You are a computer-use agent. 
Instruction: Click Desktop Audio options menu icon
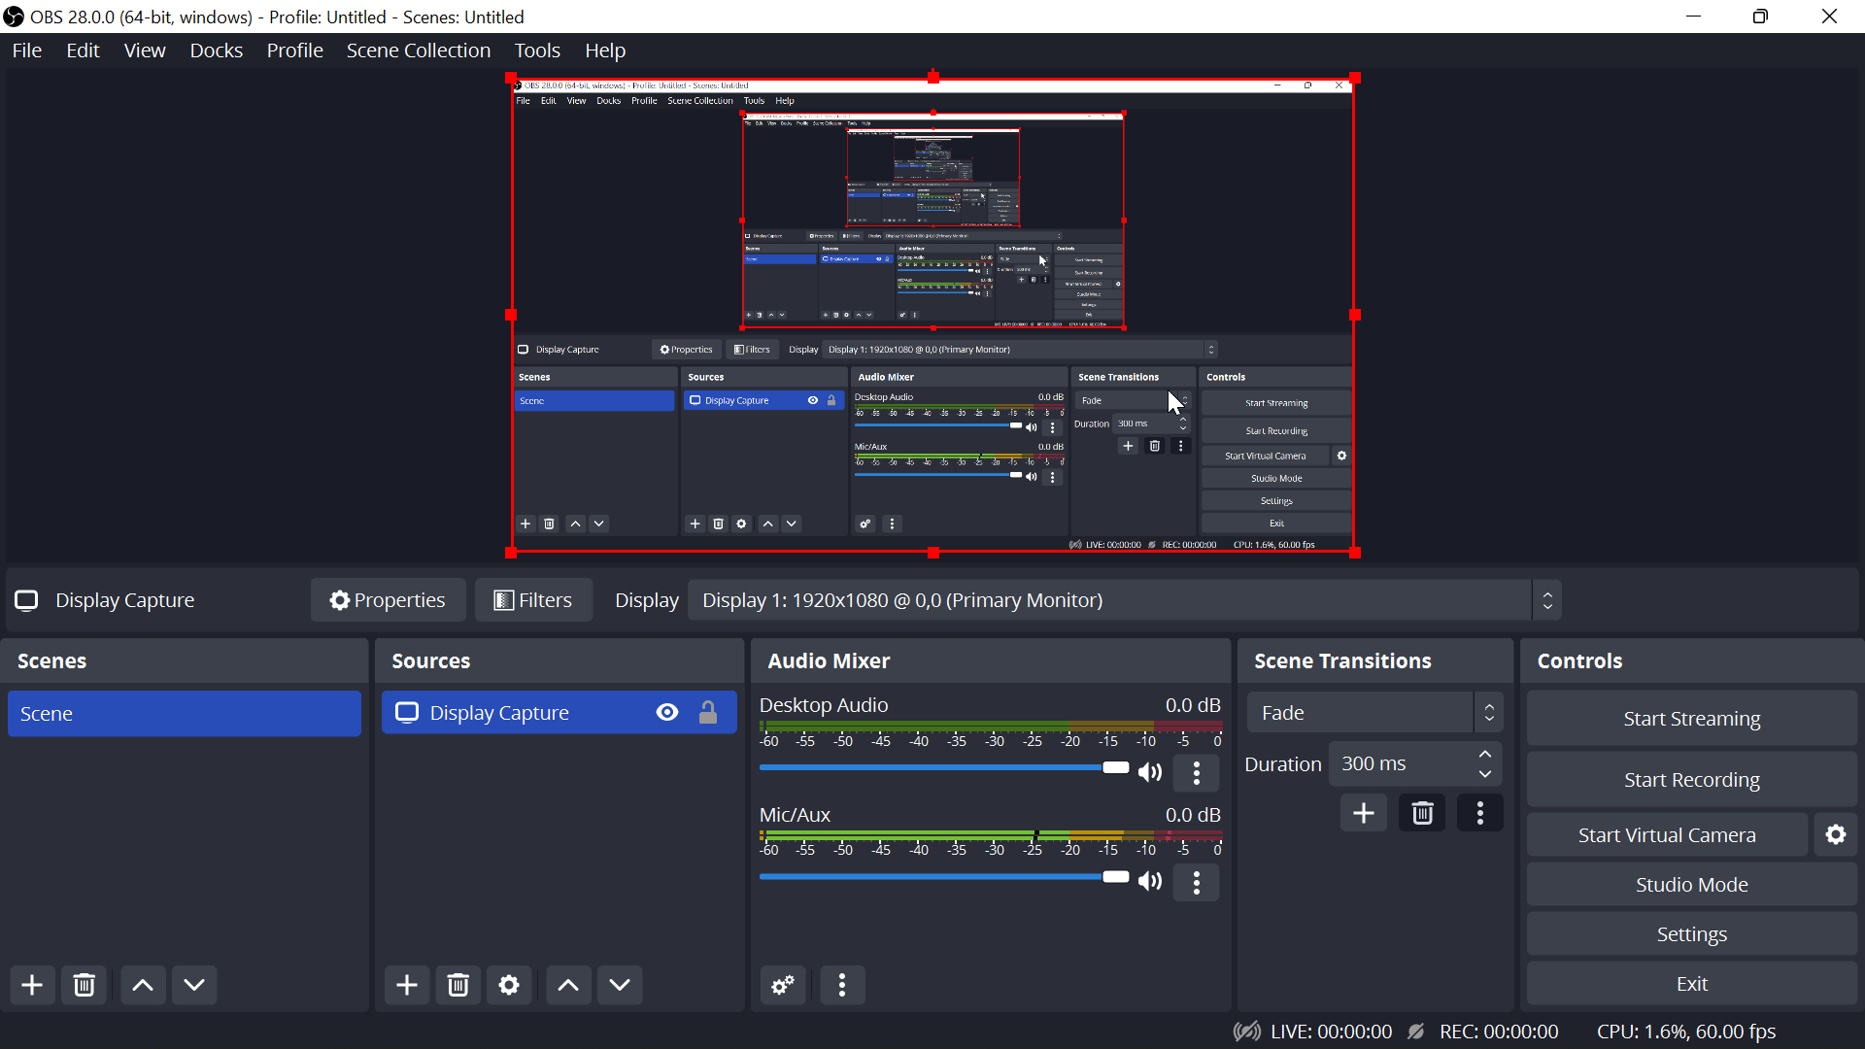(1197, 771)
